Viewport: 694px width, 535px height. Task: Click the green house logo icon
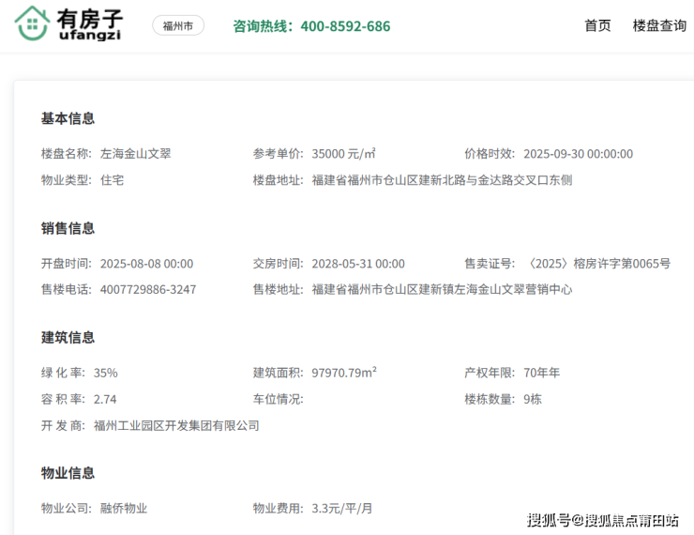(x=33, y=24)
